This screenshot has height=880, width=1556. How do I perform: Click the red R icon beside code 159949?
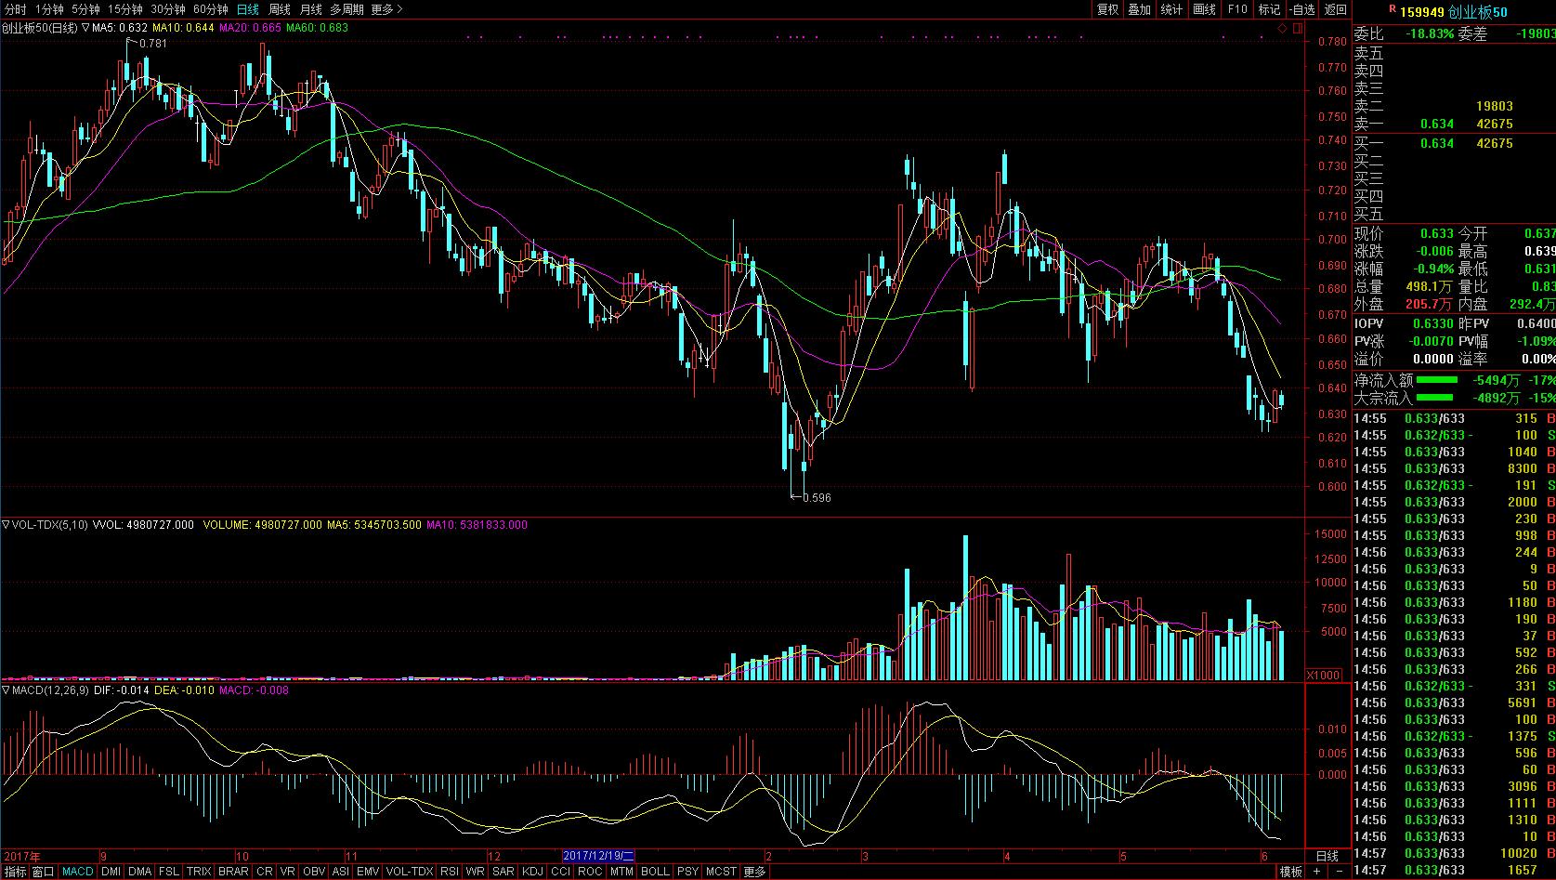1392,9
